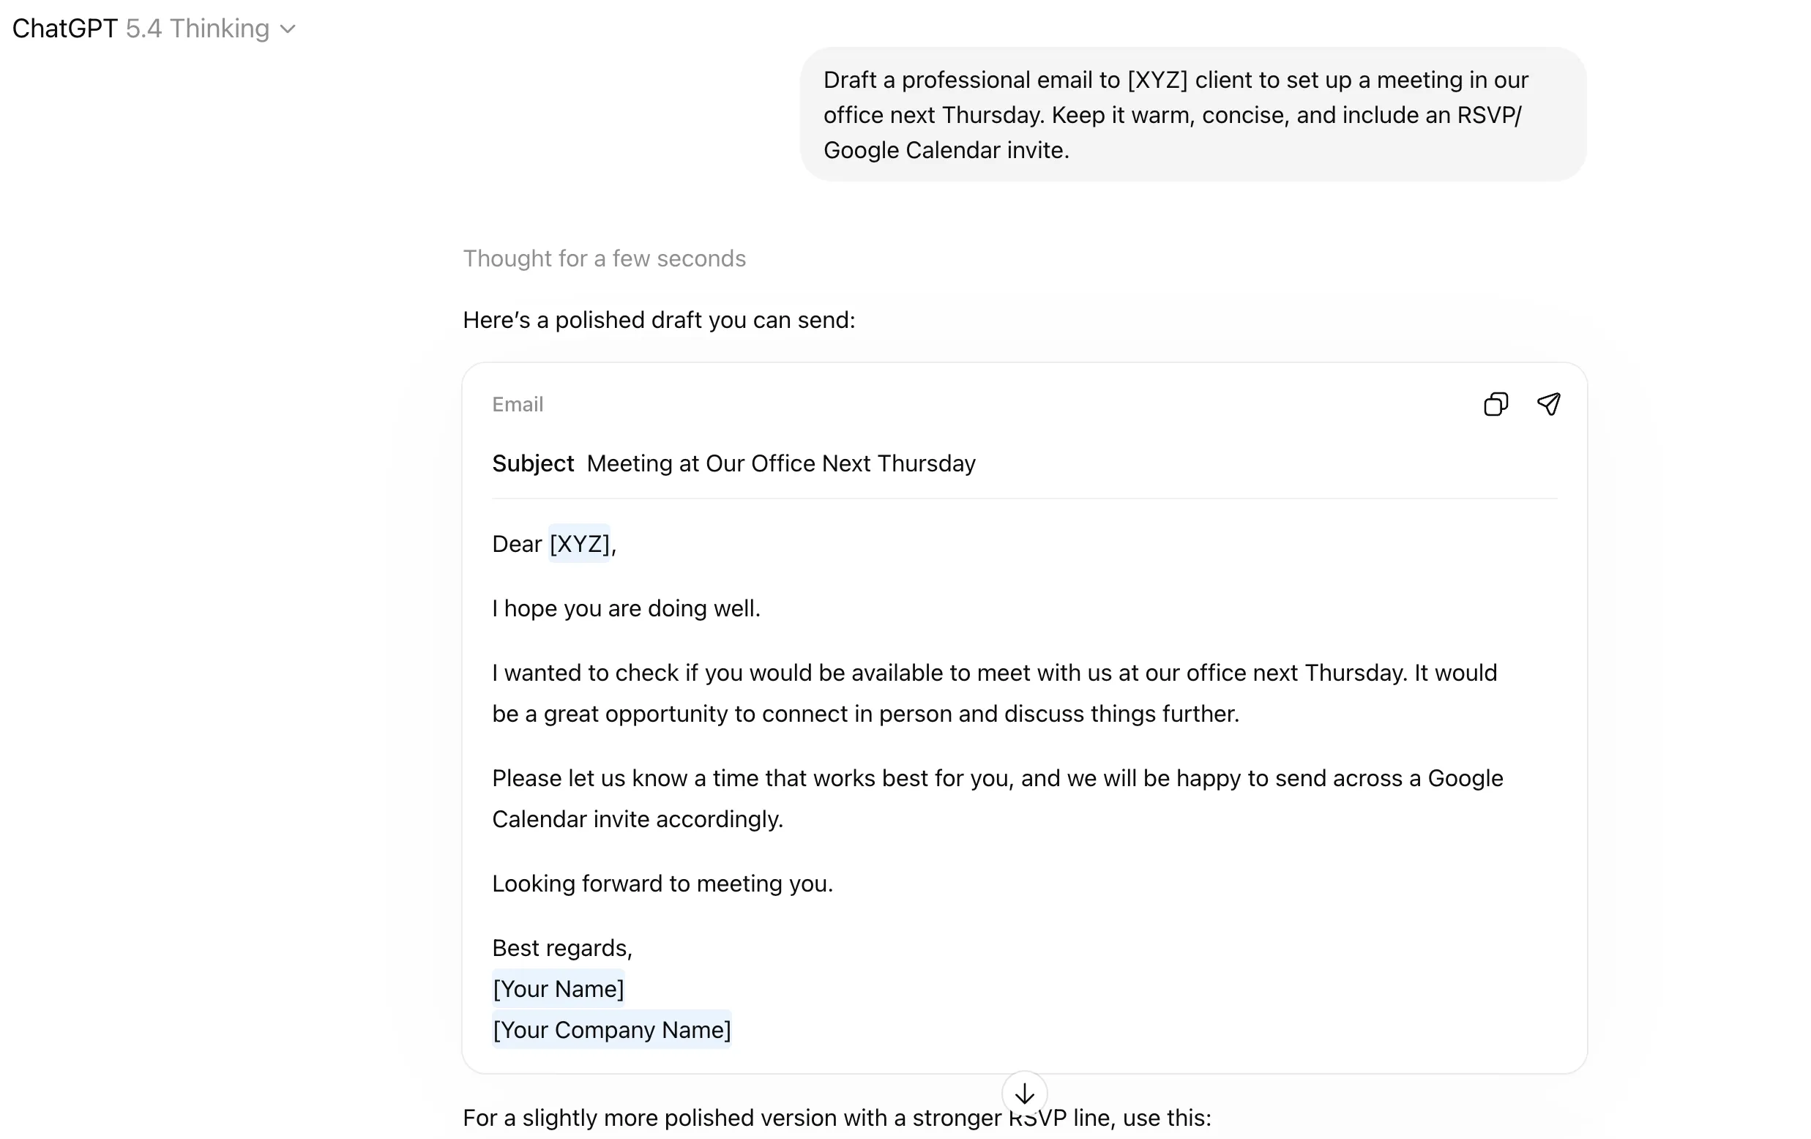
Task: Click the [Your Name] placeholder
Action: click(x=558, y=988)
